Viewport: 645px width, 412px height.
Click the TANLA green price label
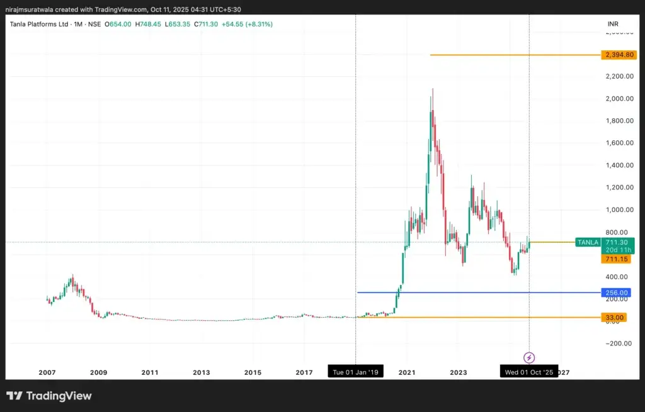click(x=586, y=242)
